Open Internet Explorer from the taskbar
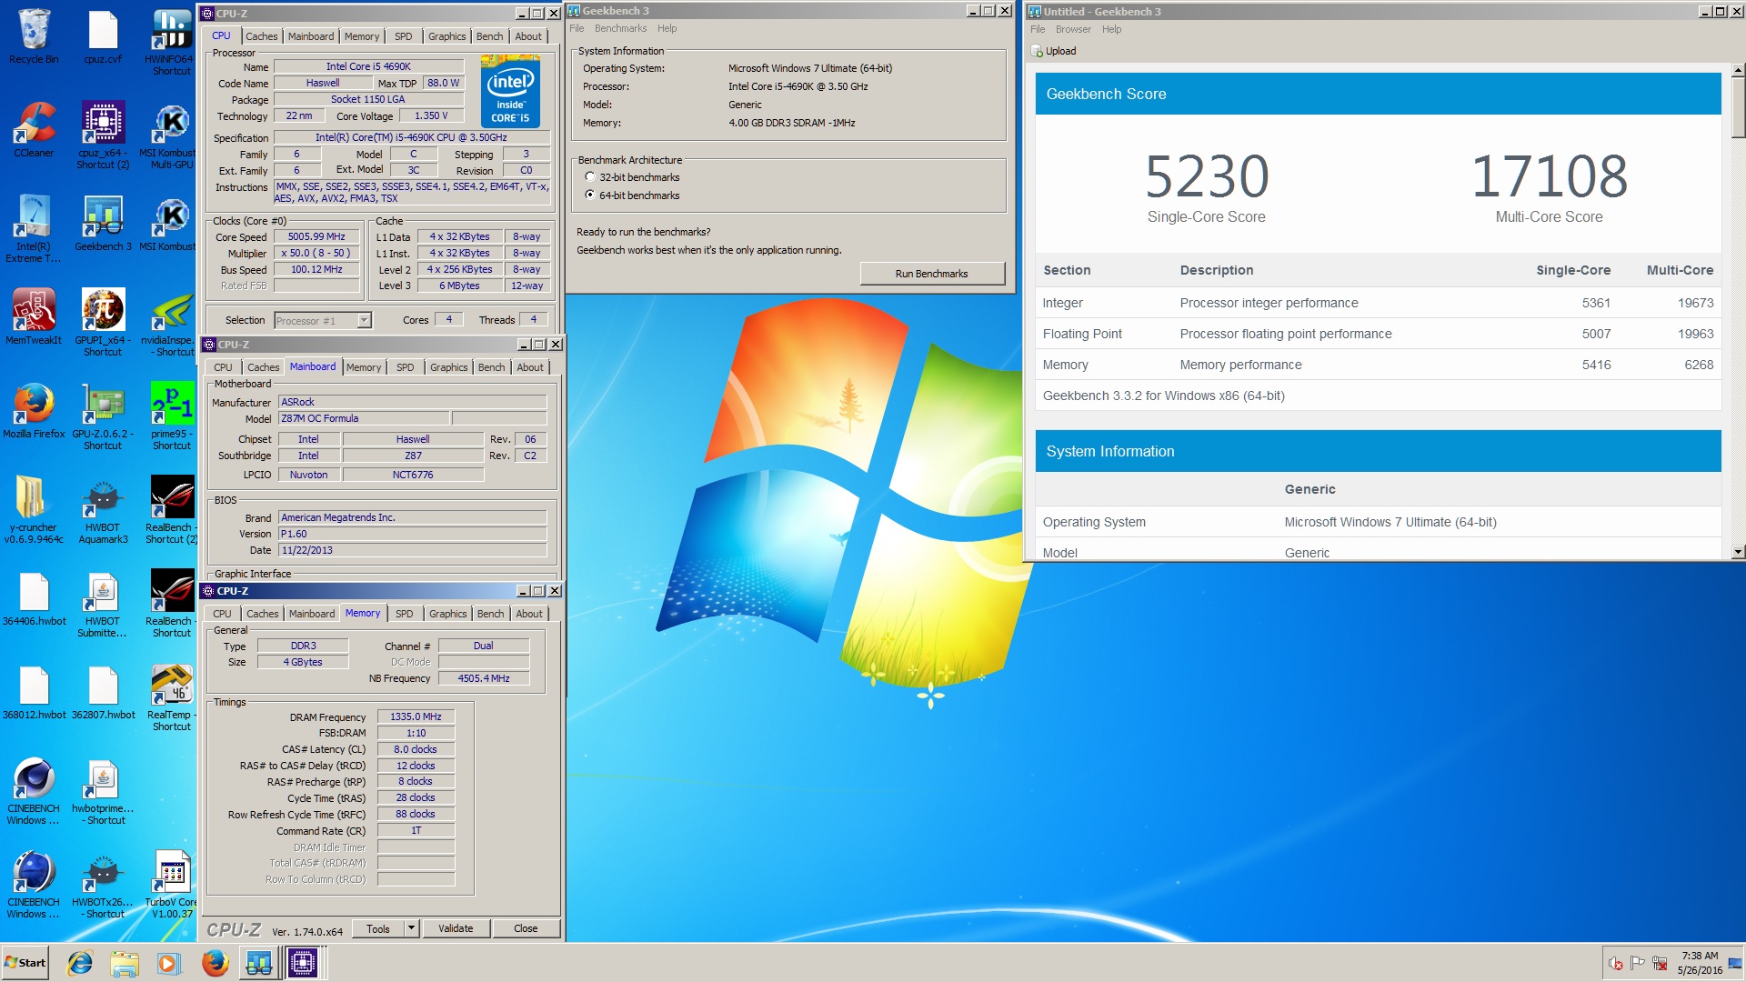The height and width of the screenshot is (982, 1746). [81, 963]
